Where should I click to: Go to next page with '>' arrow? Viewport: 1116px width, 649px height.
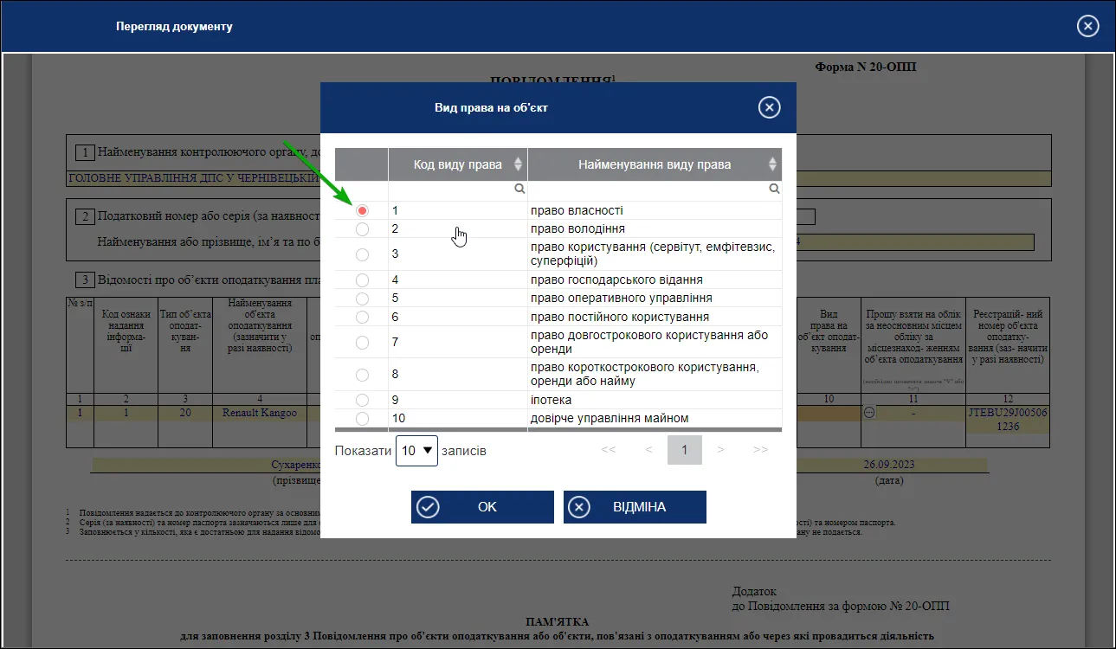pyautogui.click(x=720, y=450)
